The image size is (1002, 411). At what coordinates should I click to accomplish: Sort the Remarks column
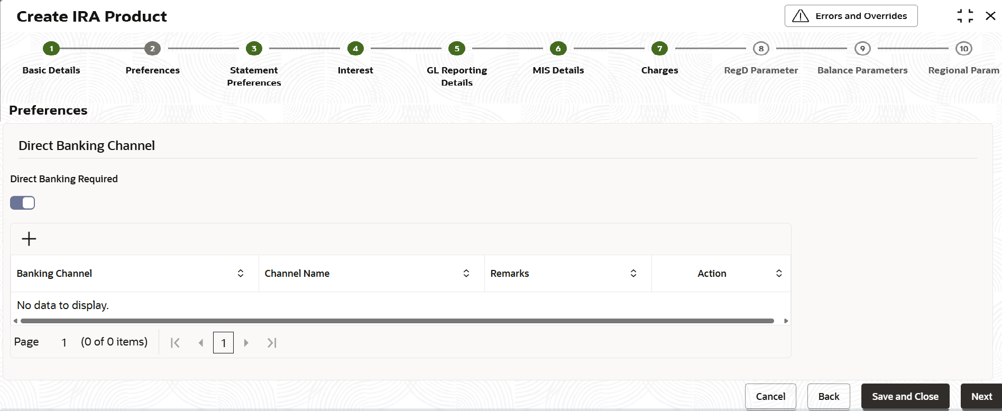pyautogui.click(x=633, y=273)
